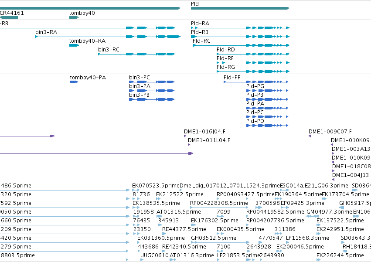Select the CR44161 gene feature
371x262 pixels.
pos(9,17)
